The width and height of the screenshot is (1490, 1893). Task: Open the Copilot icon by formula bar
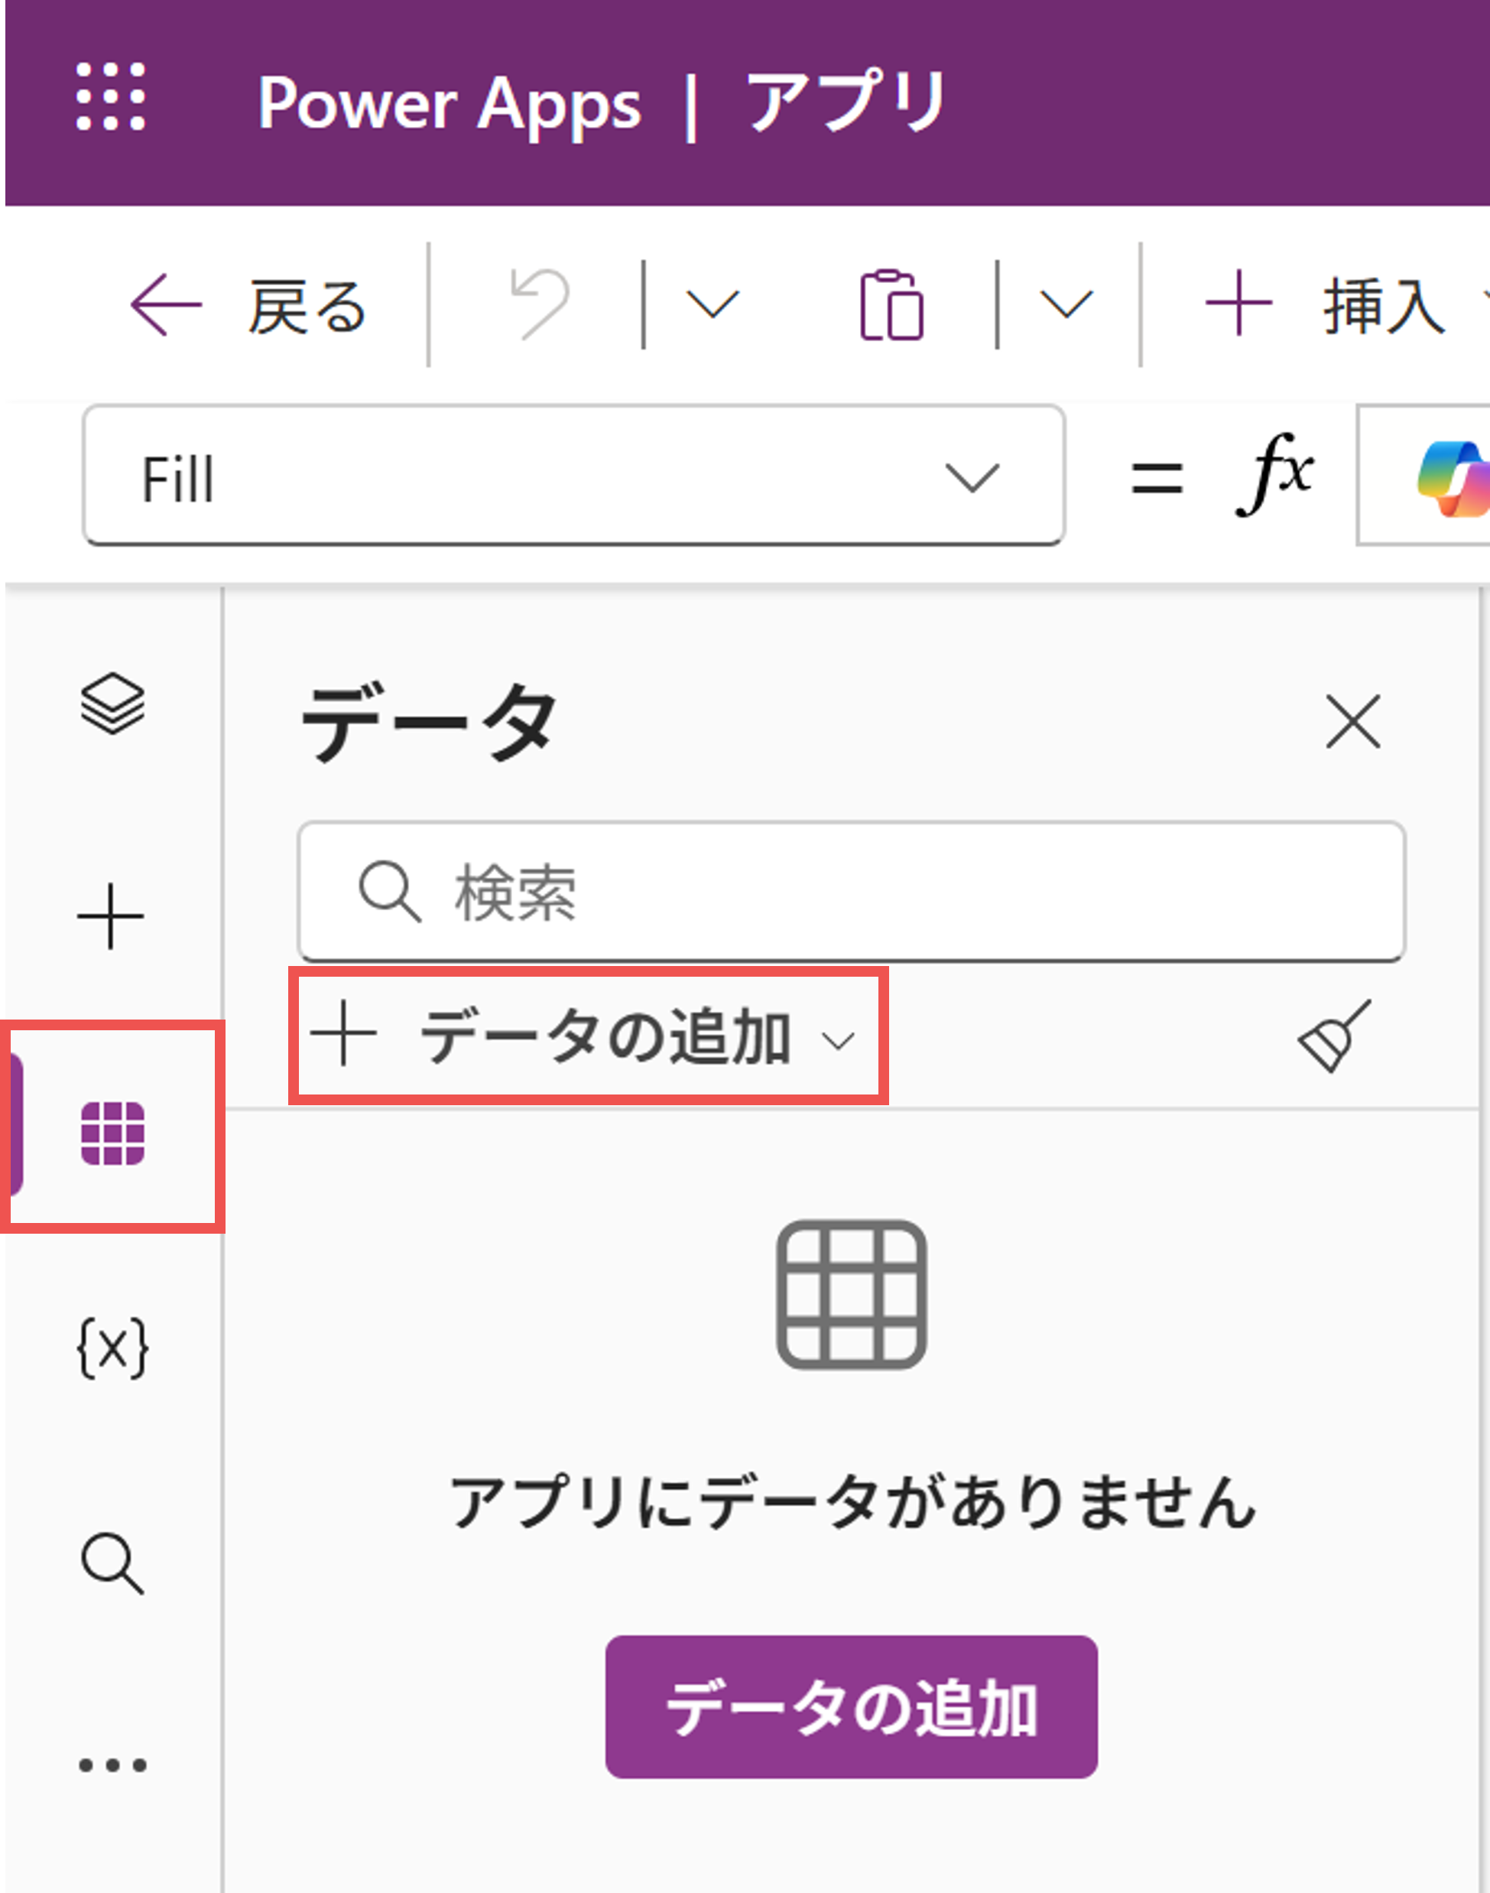point(1452,479)
